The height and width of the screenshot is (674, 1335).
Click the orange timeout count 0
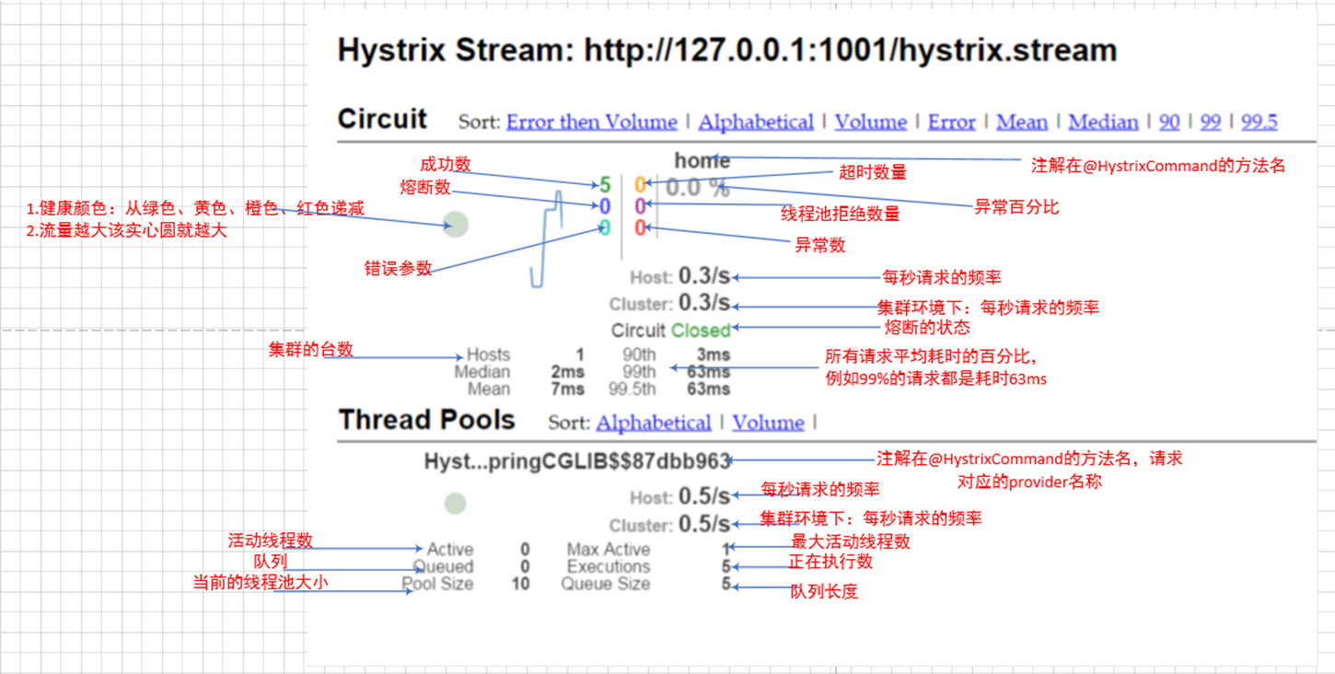[x=641, y=185]
